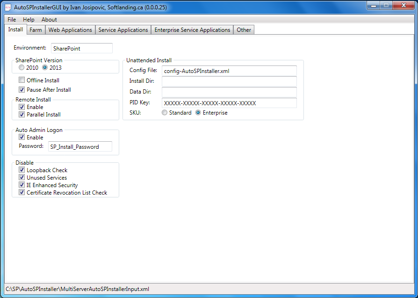Screen dimensions: 418x298
Task: Open the File menu
Action: pyautogui.click(x=12, y=20)
